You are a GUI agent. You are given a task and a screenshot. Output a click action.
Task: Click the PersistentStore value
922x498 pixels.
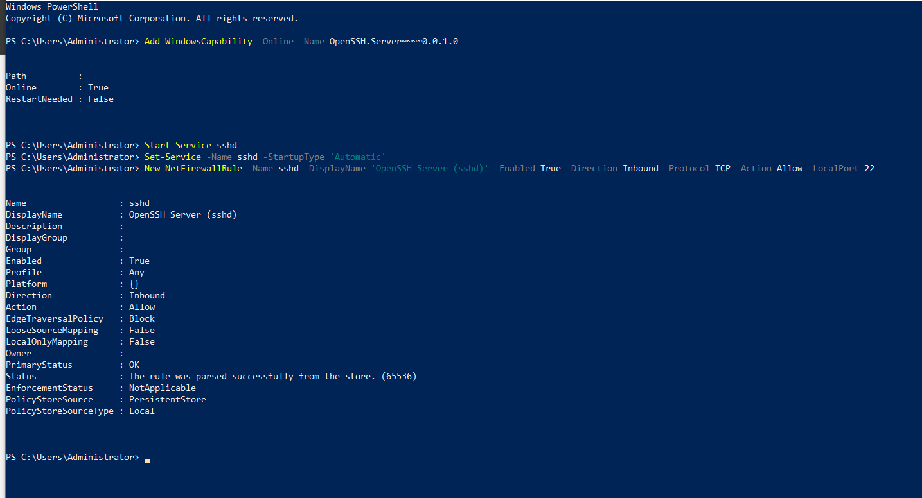[x=168, y=400]
